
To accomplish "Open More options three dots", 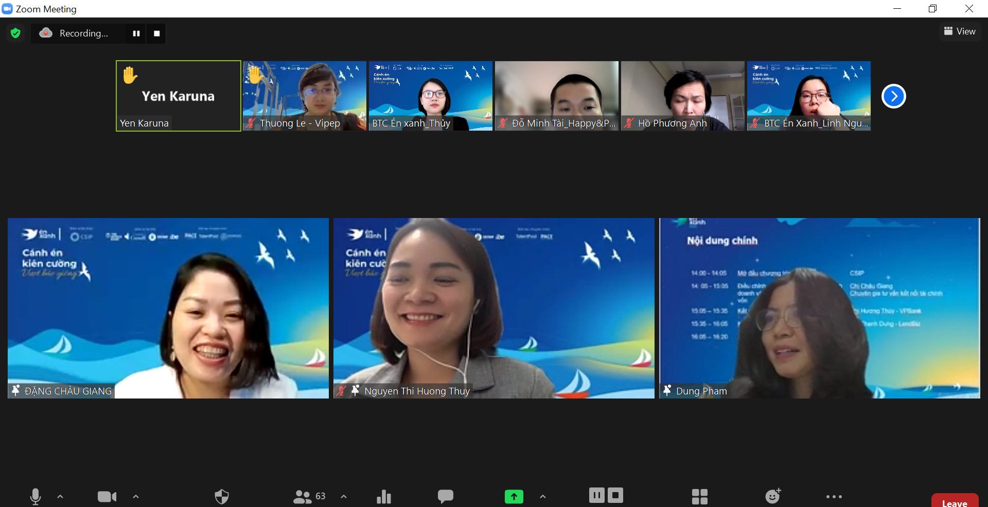I will (834, 497).
